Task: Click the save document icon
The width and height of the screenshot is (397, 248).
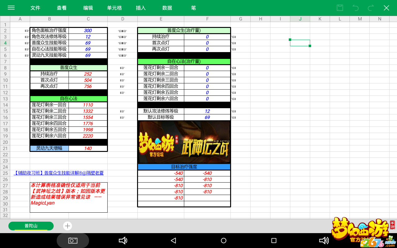Action: click(340, 8)
